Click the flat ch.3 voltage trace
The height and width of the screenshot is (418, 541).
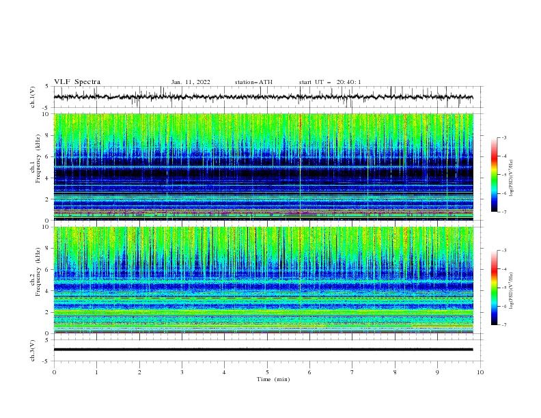coord(263,350)
